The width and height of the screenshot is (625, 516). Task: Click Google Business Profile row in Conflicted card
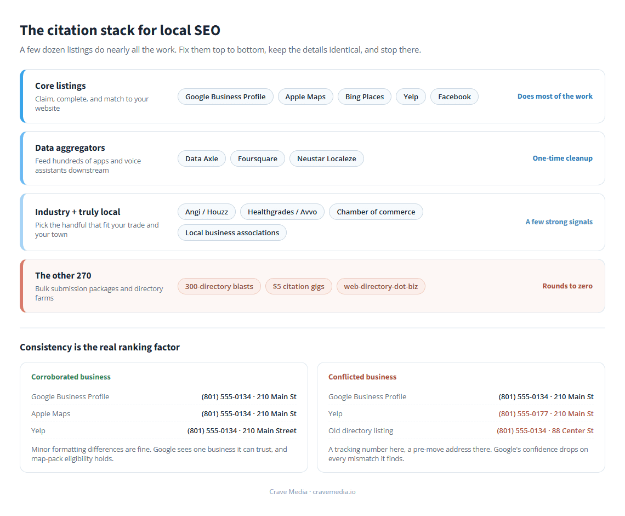click(x=461, y=397)
